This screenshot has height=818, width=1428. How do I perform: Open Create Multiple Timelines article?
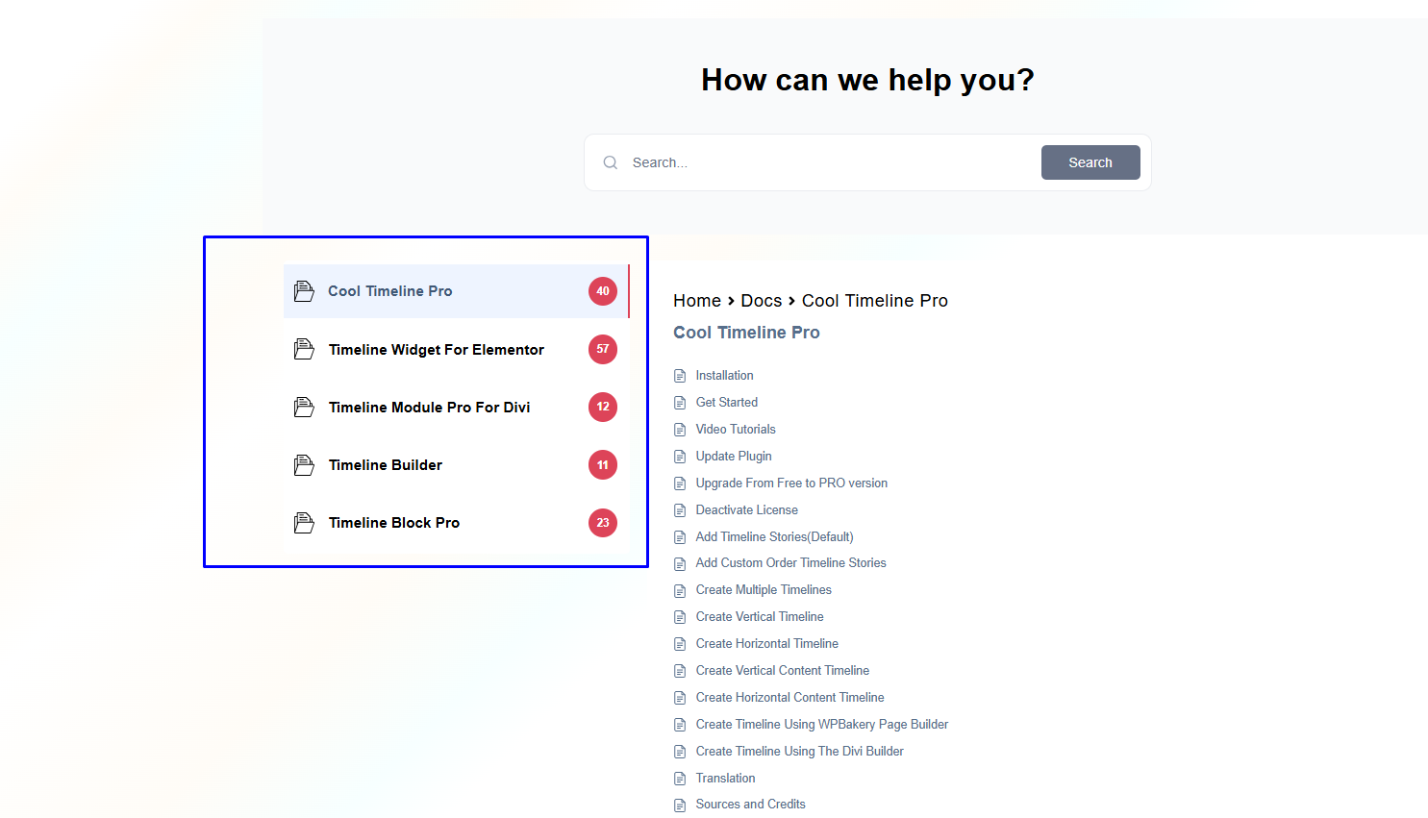point(764,590)
